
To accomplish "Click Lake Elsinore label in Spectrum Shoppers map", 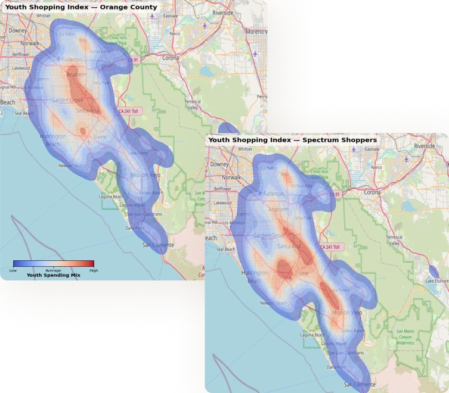I will (437, 281).
